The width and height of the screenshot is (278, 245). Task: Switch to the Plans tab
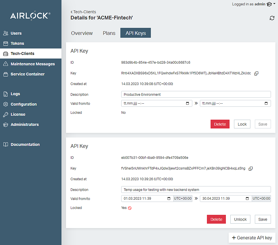[x=109, y=33]
